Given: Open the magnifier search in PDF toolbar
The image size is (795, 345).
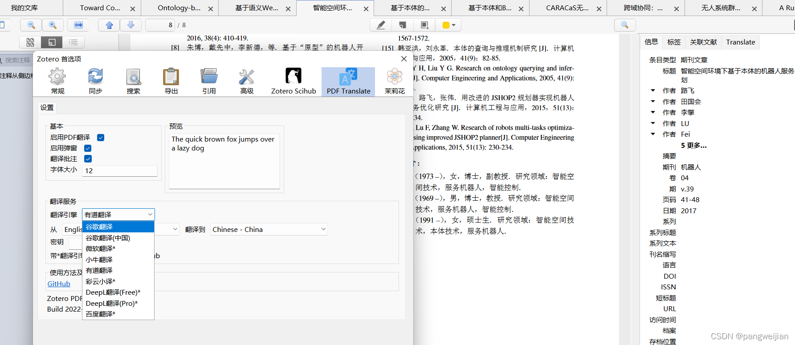Looking at the screenshot, I should point(625,25).
